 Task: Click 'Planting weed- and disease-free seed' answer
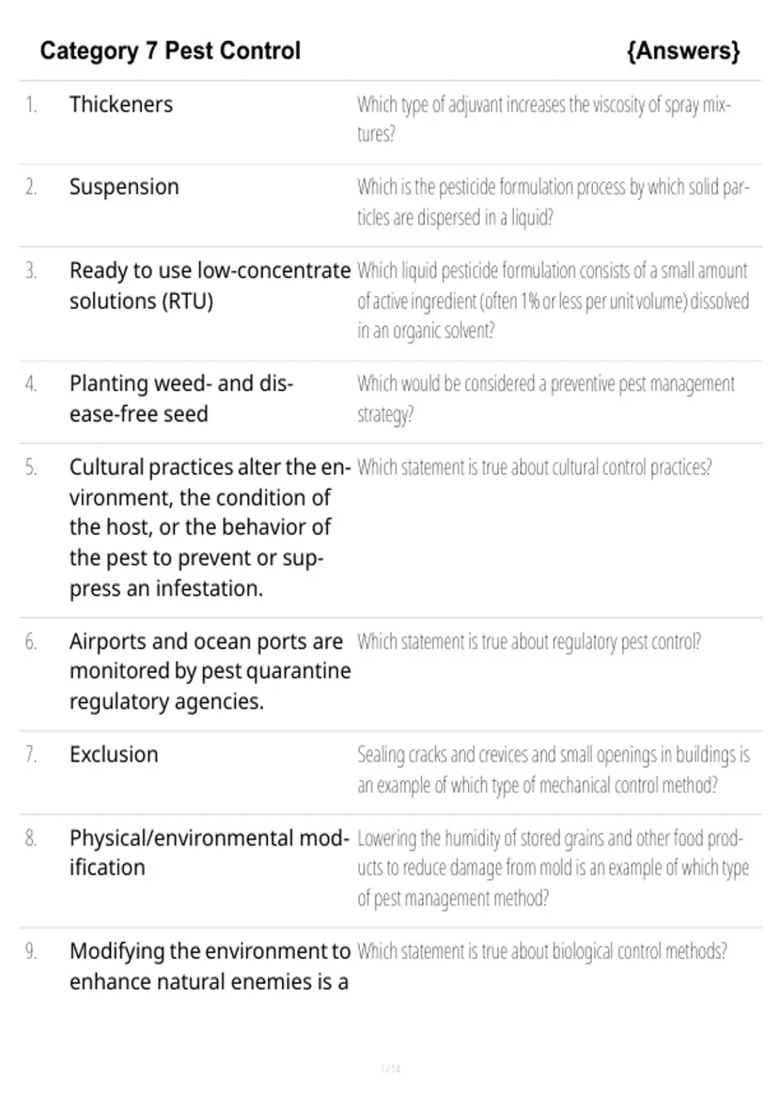181,398
